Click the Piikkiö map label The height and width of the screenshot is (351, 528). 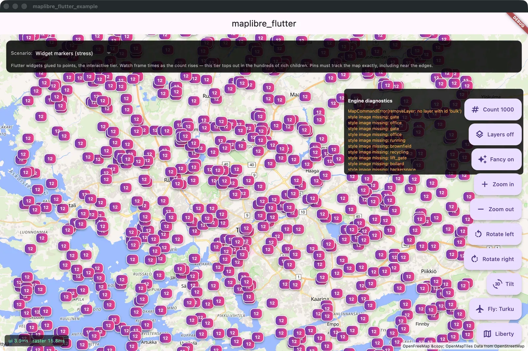click(x=429, y=271)
